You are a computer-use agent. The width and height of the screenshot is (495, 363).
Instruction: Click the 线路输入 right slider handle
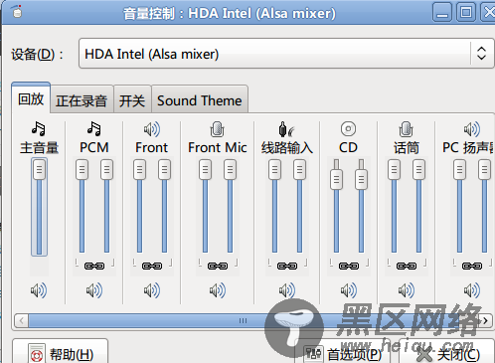point(299,169)
